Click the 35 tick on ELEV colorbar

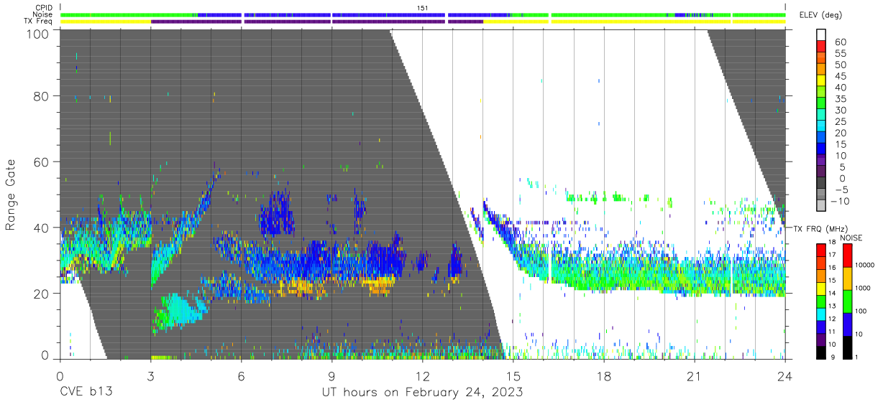(x=840, y=99)
